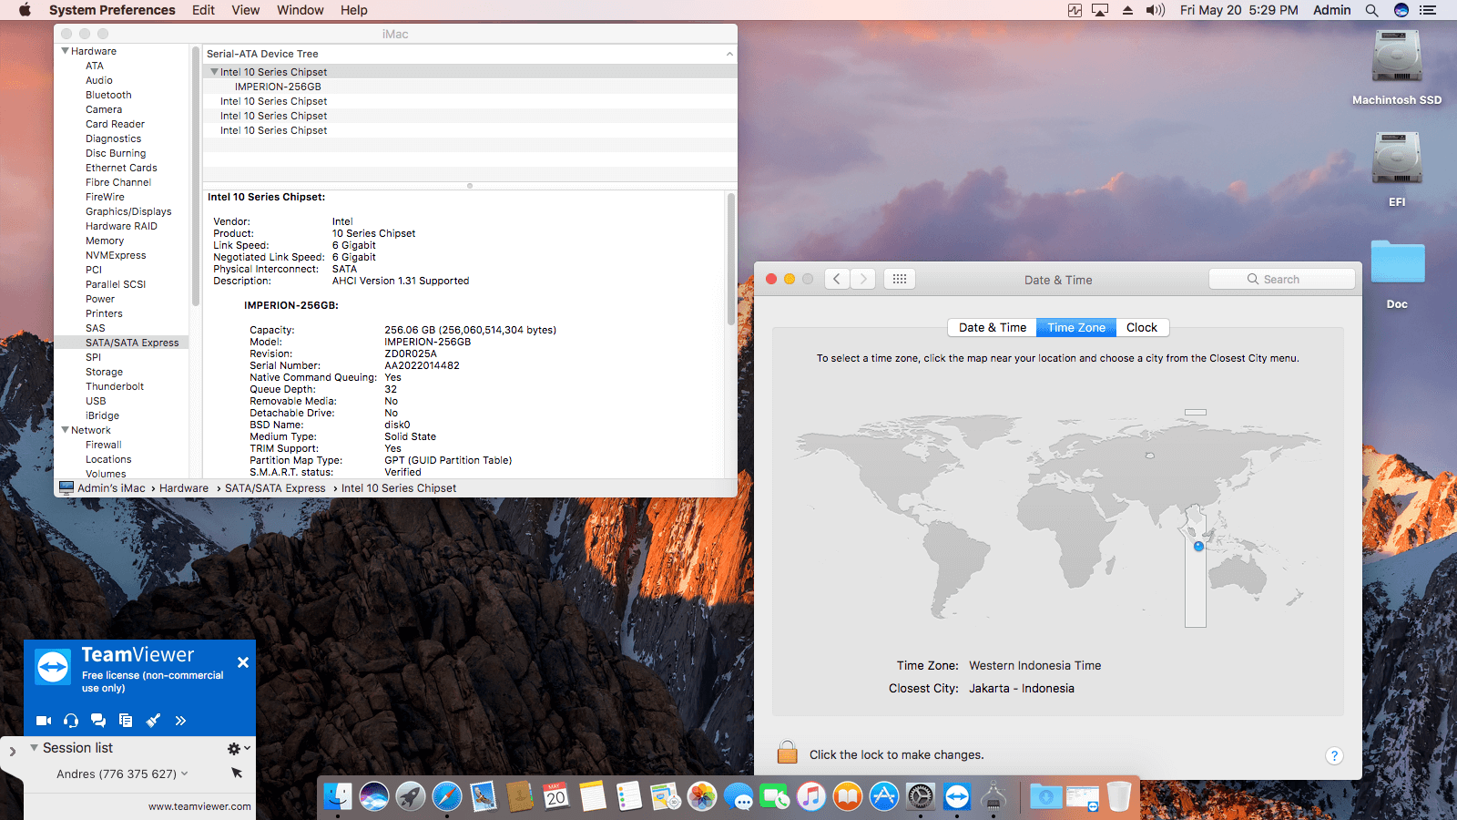This screenshot has height=820, width=1457.
Task: Show all preferences grid button
Action: coord(899,279)
